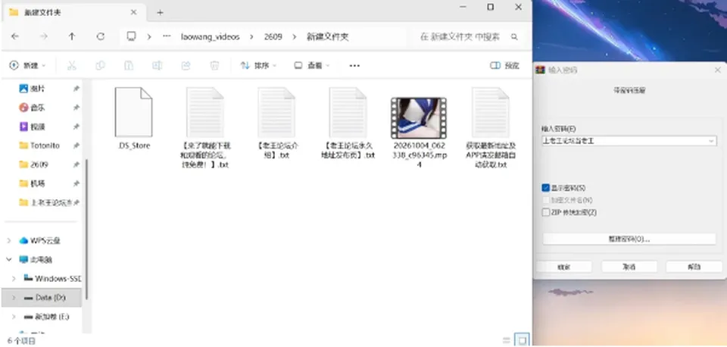Click 新建文件夹 in the breadcrumb path
727x347 pixels.
327,36
